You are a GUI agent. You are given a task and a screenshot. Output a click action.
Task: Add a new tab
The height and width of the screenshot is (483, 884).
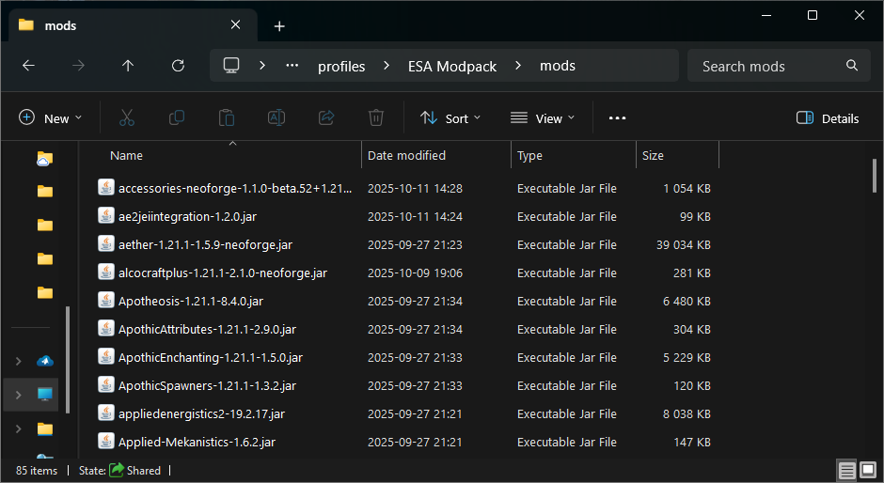pyautogui.click(x=279, y=26)
